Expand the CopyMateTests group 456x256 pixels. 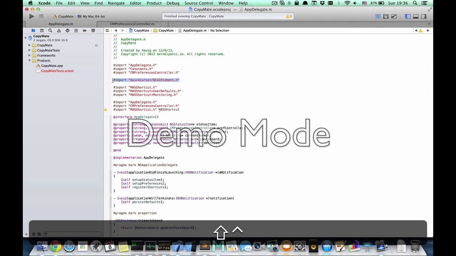point(30,50)
